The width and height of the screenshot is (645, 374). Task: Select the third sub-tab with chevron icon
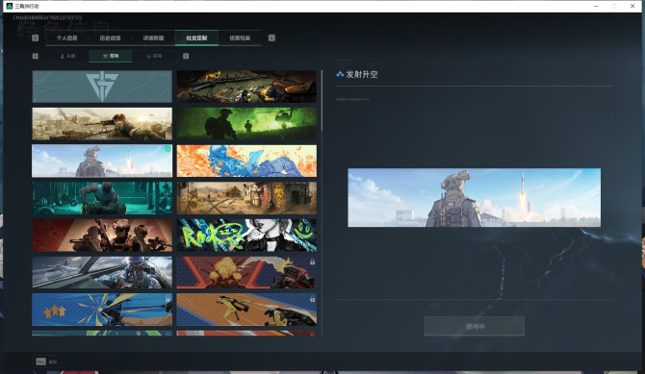point(154,56)
